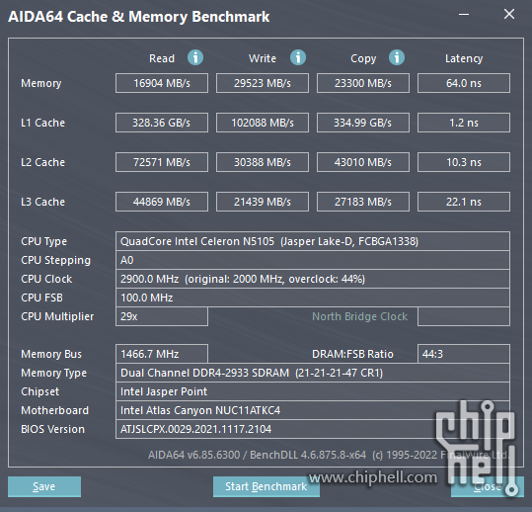The image size is (532, 512).
Task: Click the L3 Cache Latency field 22.1 ns
Action: click(x=464, y=202)
